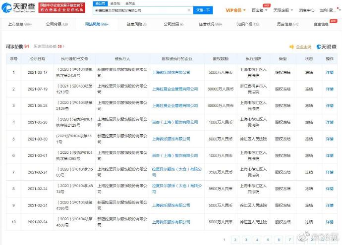342x245 pixels.
Task: Click 详情 for row 4
Action: click(x=330, y=122)
